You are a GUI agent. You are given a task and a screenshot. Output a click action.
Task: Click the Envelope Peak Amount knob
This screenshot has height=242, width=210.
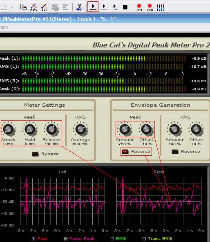pos(125,129)
